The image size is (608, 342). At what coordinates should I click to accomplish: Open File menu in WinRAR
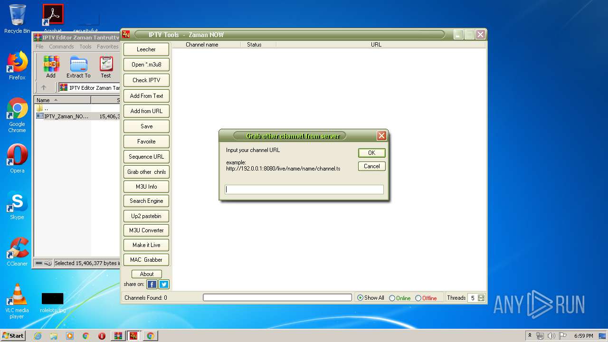pyautogui.click(x=39, y=47)
